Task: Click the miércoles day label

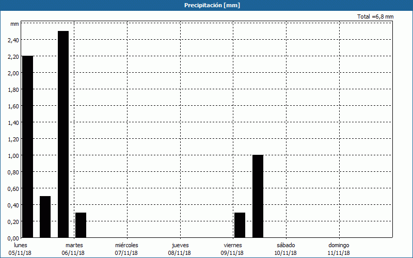Action: 126,245
